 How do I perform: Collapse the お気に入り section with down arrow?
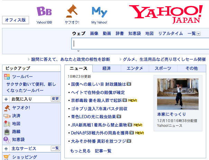click(x=6, y=99)
